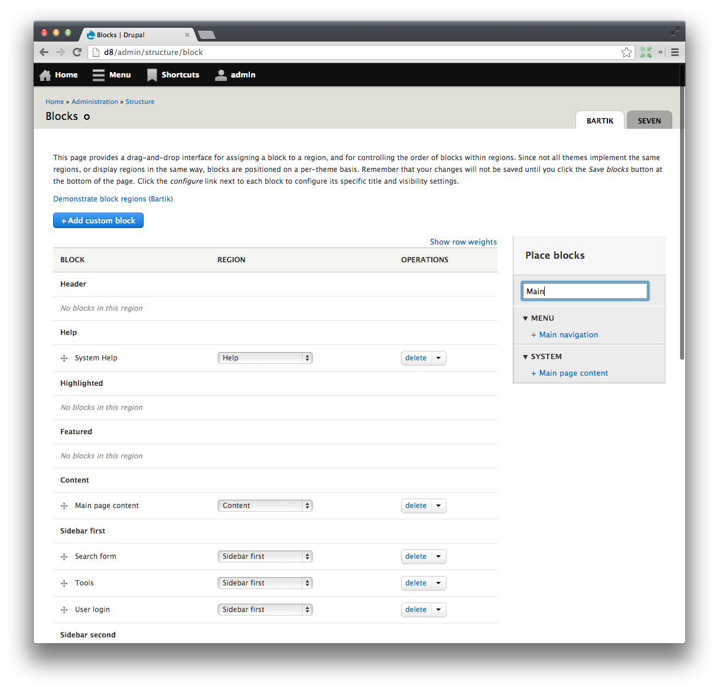The image size is (719, 690).
Task: Toggle fullscreen arrows icon in title bar
Action: click(675, 31)
